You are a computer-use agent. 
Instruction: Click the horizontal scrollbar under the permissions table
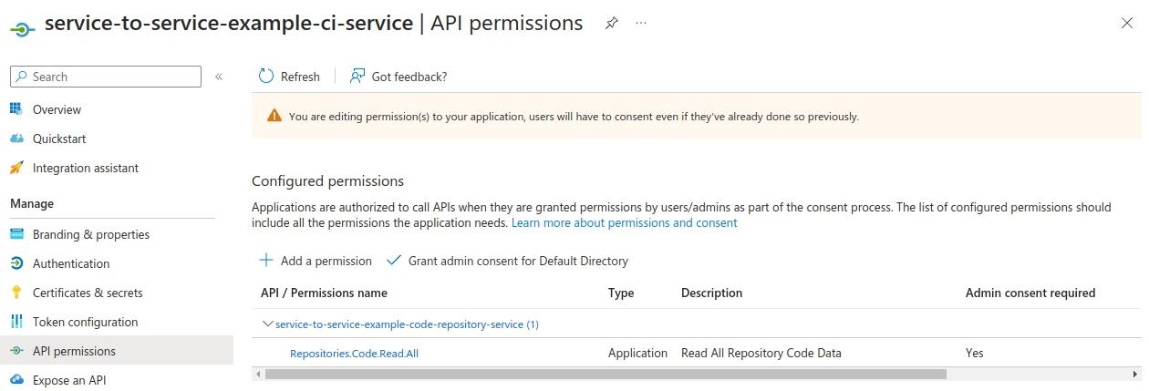pyautogui.click(x=602, y=374)
